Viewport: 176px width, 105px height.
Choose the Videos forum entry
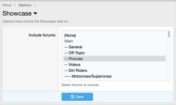click(x=72, y=65)
